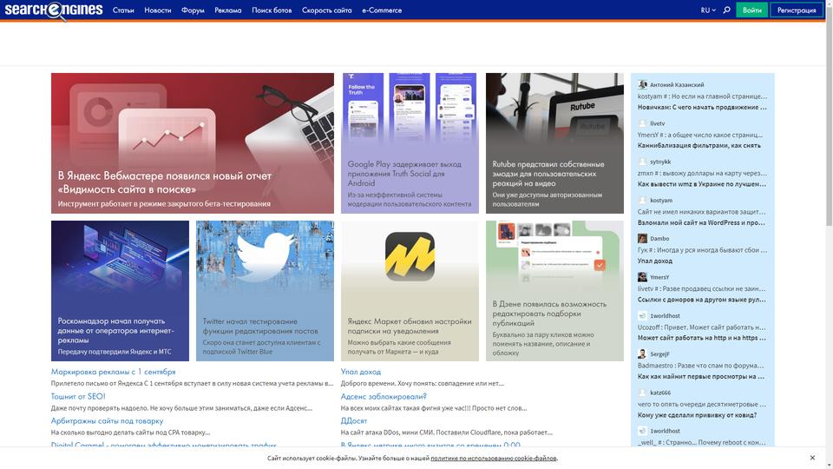Open the Новости menu item
This screenshot has height=469, width=833.
tap(158, 10)
